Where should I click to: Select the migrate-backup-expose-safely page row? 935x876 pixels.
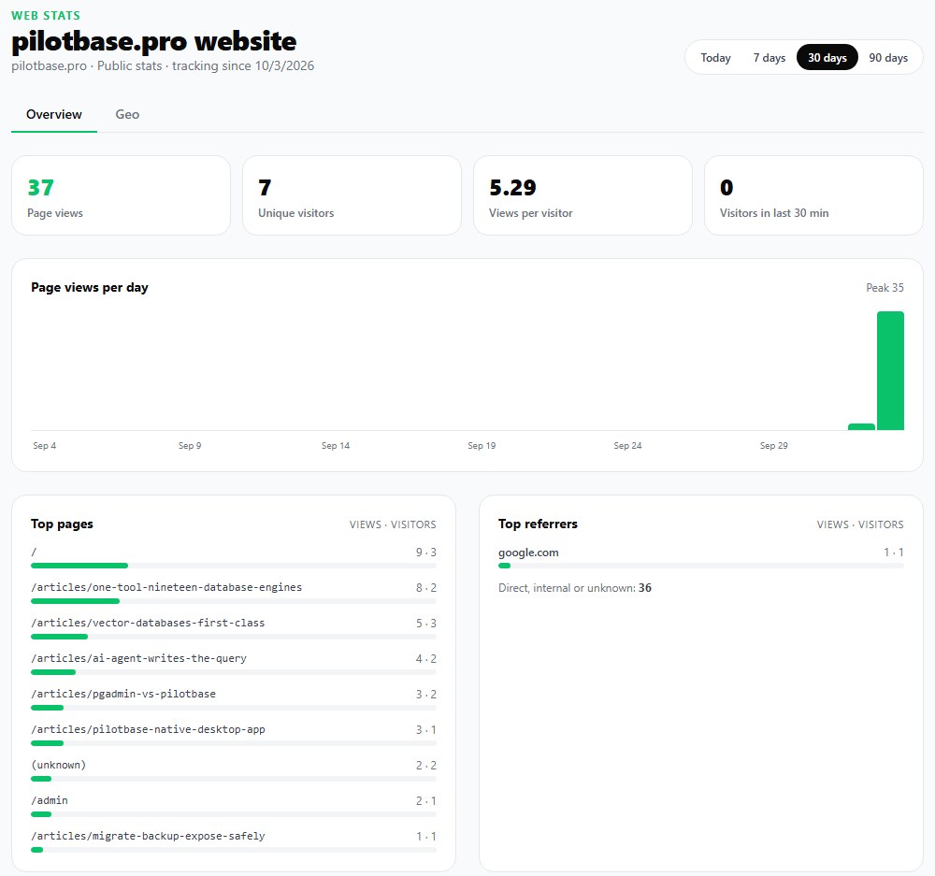pos(234,840)
